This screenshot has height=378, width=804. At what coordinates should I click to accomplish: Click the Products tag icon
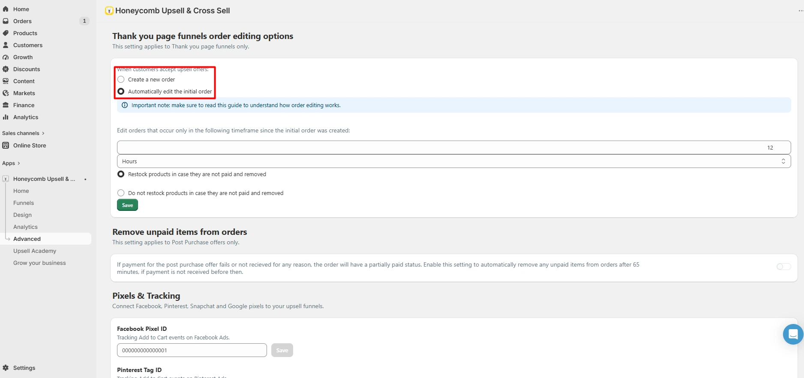coord(6,33)
